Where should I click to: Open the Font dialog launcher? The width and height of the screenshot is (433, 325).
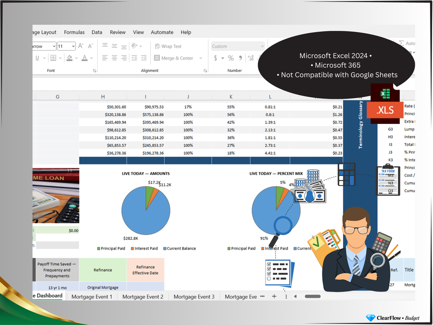click(x=94, y=71)
